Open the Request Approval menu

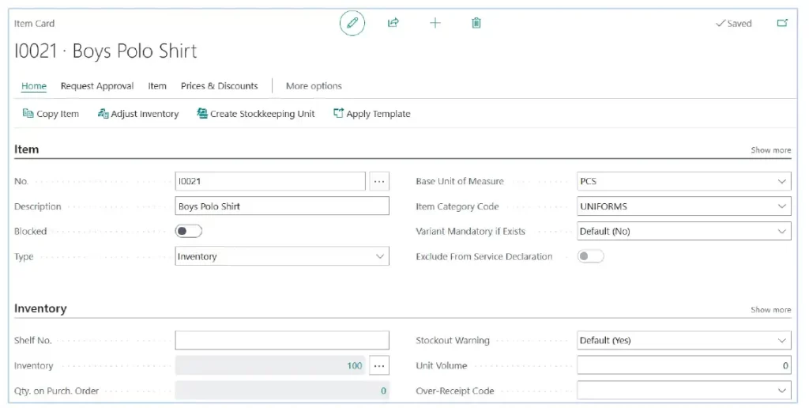point(97,86)
